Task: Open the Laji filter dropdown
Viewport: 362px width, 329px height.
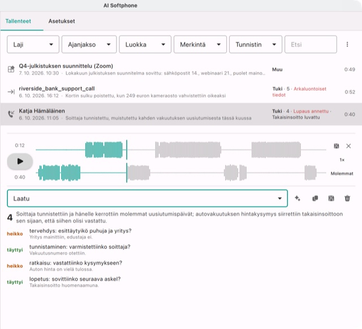Action: tap(33, 44)
